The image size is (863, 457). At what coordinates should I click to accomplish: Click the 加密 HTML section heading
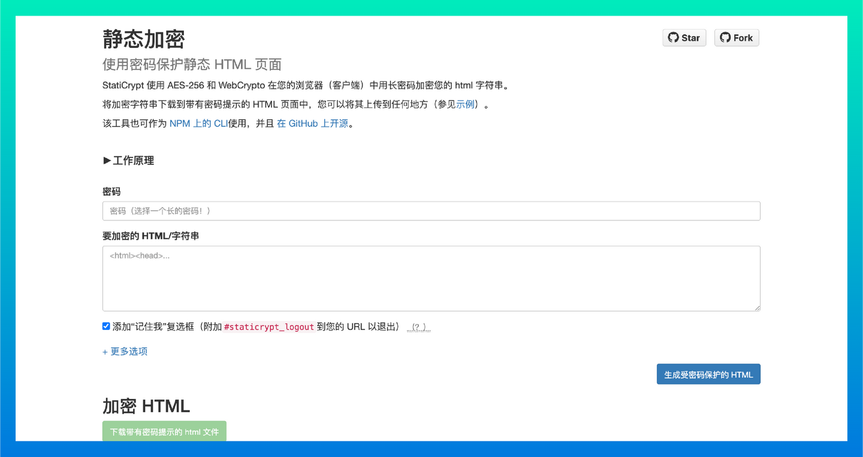146,406
